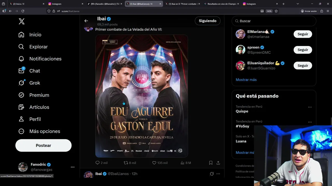
Task: Click the Siguiendo button
Action: click(x=208, y=21)
